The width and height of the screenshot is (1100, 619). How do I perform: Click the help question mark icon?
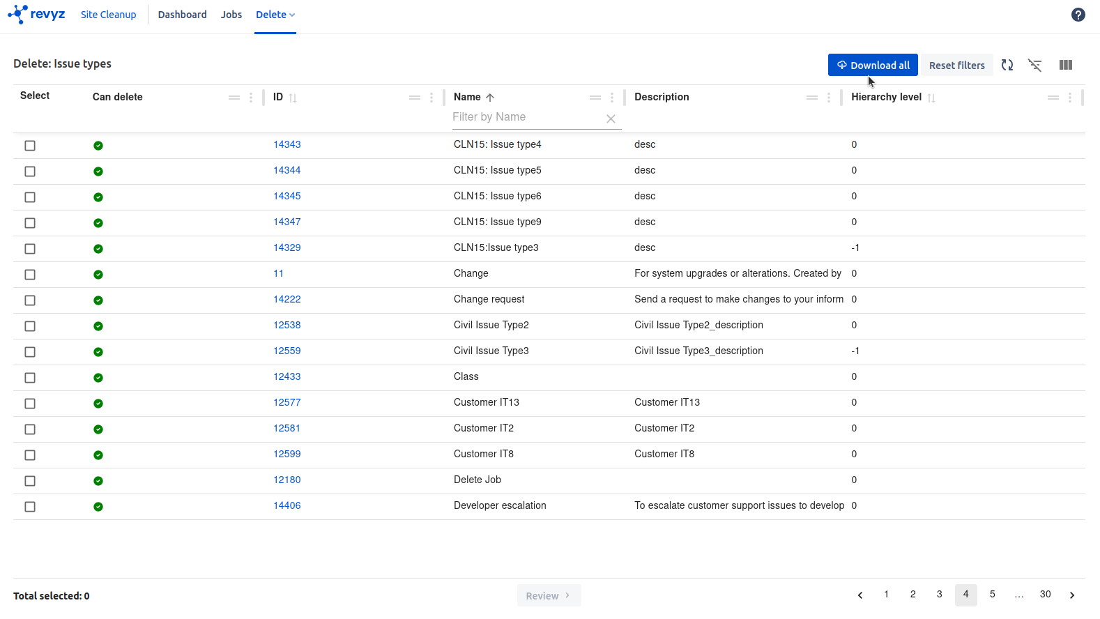click(1078, 15)
